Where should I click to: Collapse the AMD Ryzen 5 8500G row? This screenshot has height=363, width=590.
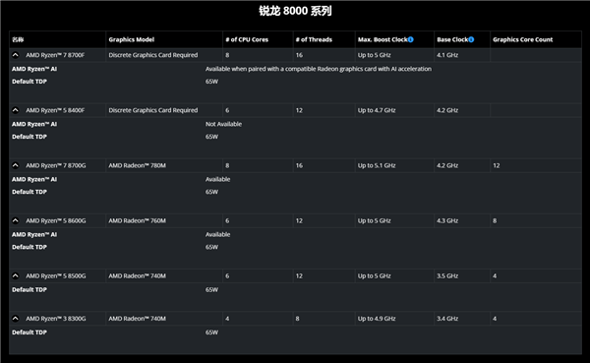[x=16, y=276]
